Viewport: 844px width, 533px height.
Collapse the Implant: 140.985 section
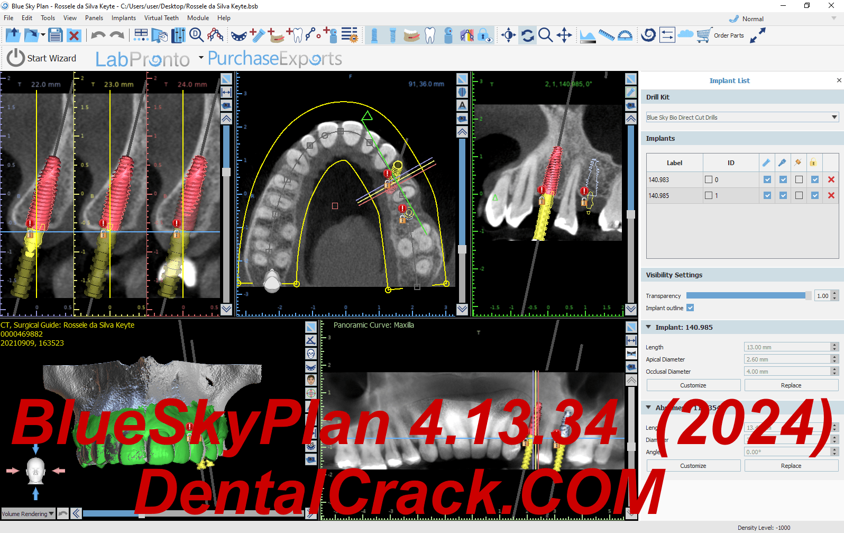point(649,327)
